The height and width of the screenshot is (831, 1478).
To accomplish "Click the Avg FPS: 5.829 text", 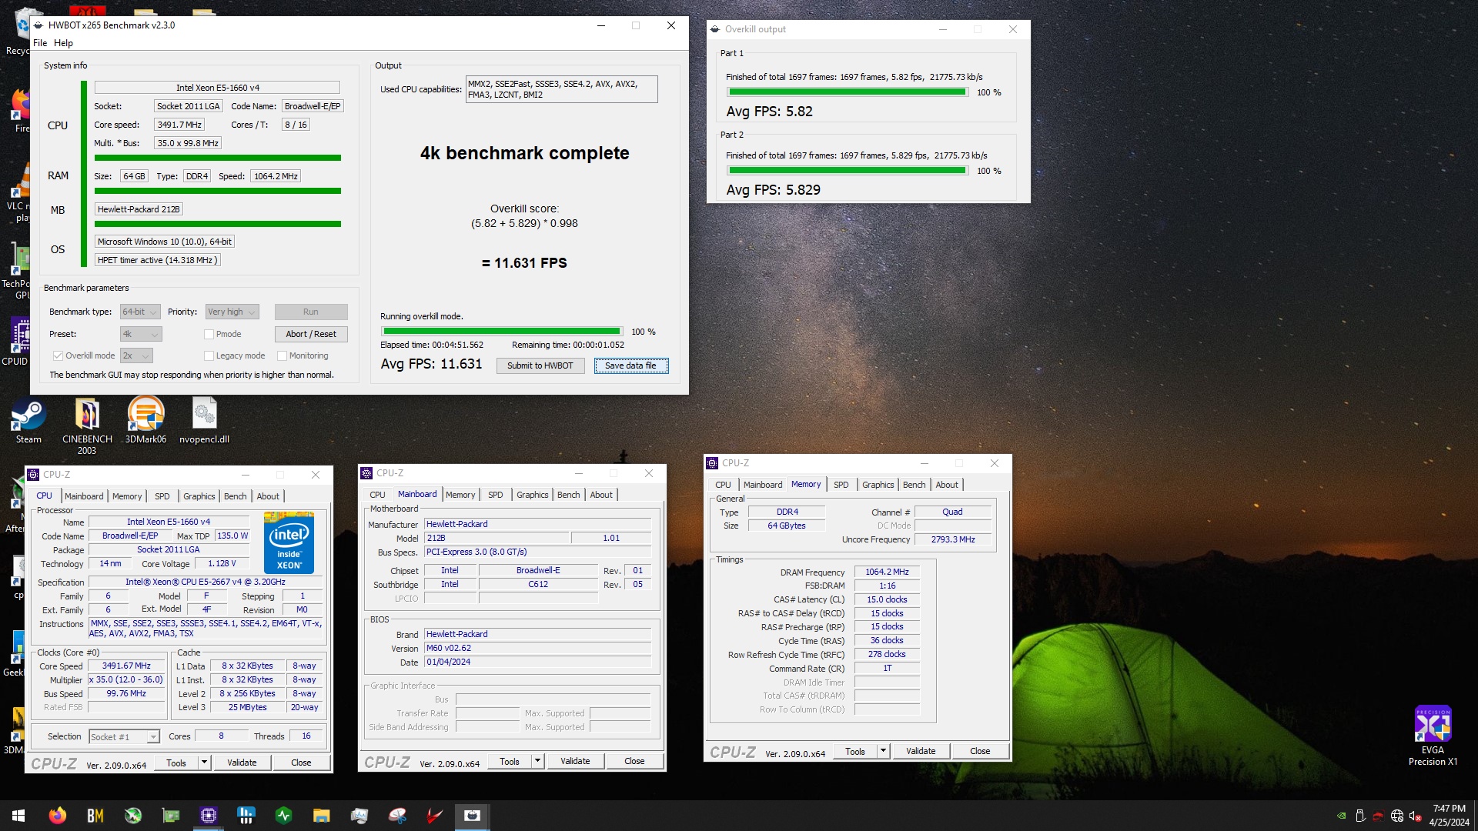I will coord(773,190).
